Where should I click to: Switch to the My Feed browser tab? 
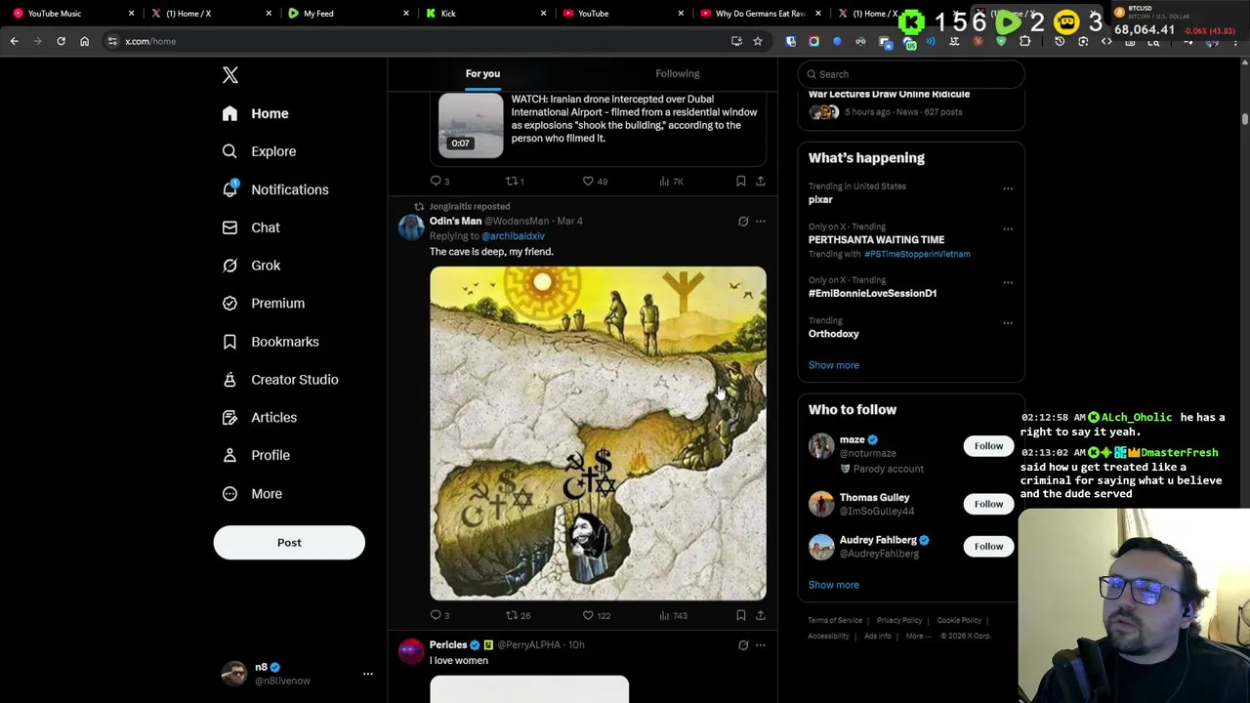[347, 14]
